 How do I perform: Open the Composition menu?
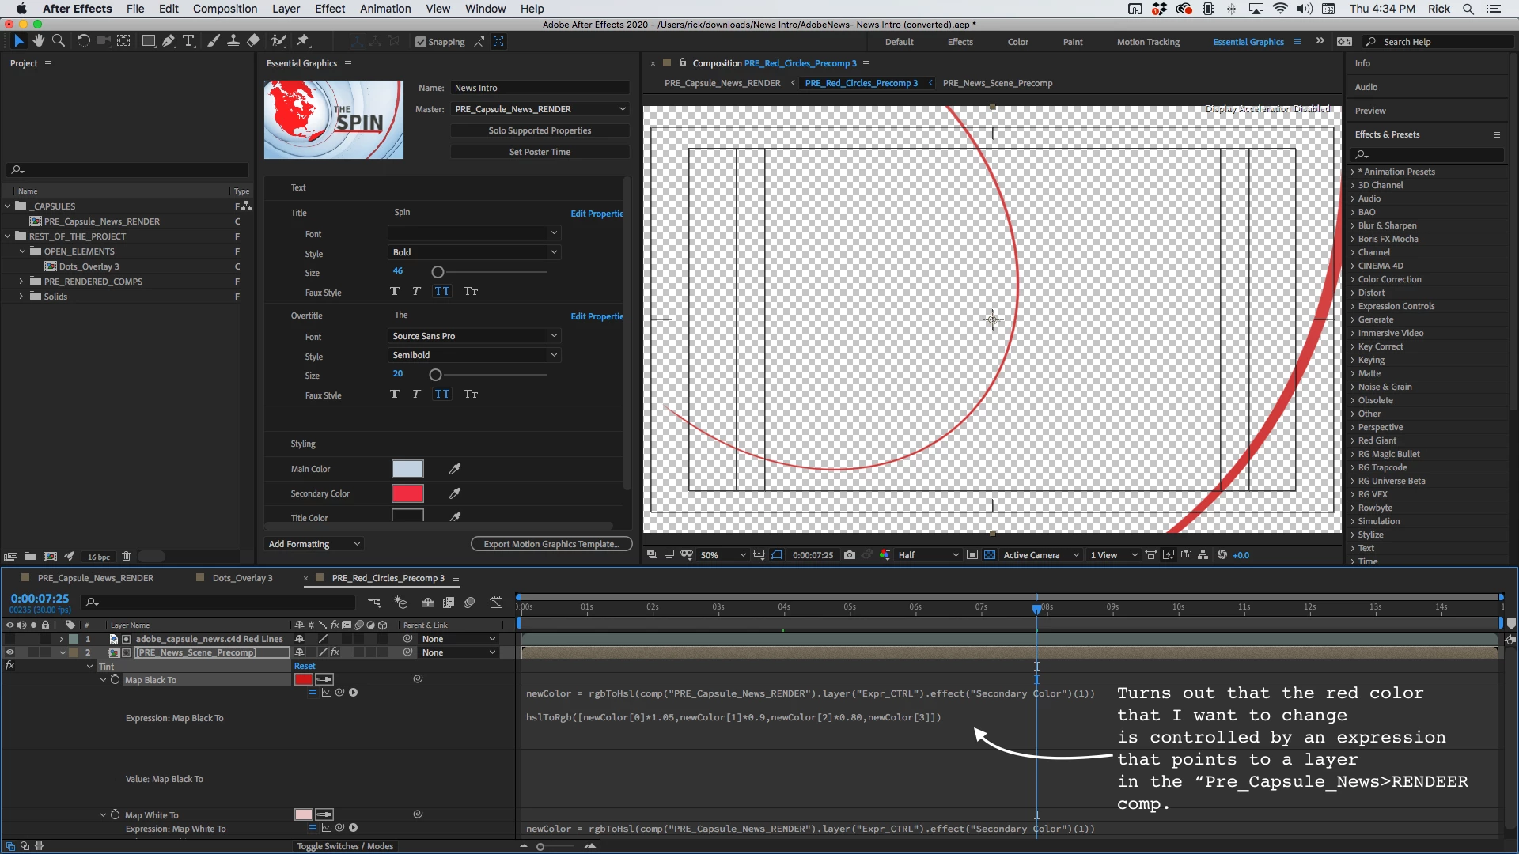(x=225, y=9)
